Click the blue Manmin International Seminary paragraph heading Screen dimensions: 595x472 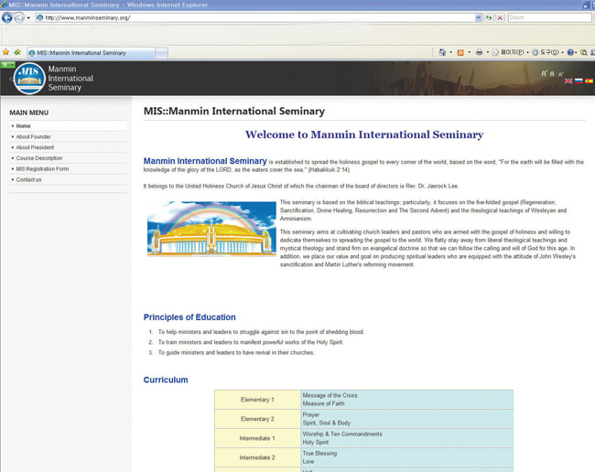(205, 161)
